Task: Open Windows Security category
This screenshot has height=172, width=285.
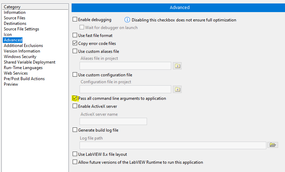Action: [x=20, y=57]
